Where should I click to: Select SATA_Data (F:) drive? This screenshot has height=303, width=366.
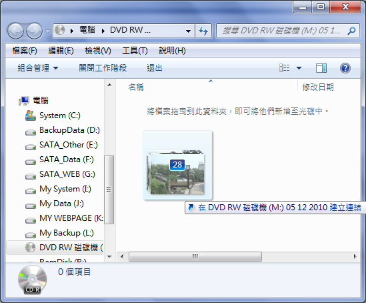(x=67, y=160)
